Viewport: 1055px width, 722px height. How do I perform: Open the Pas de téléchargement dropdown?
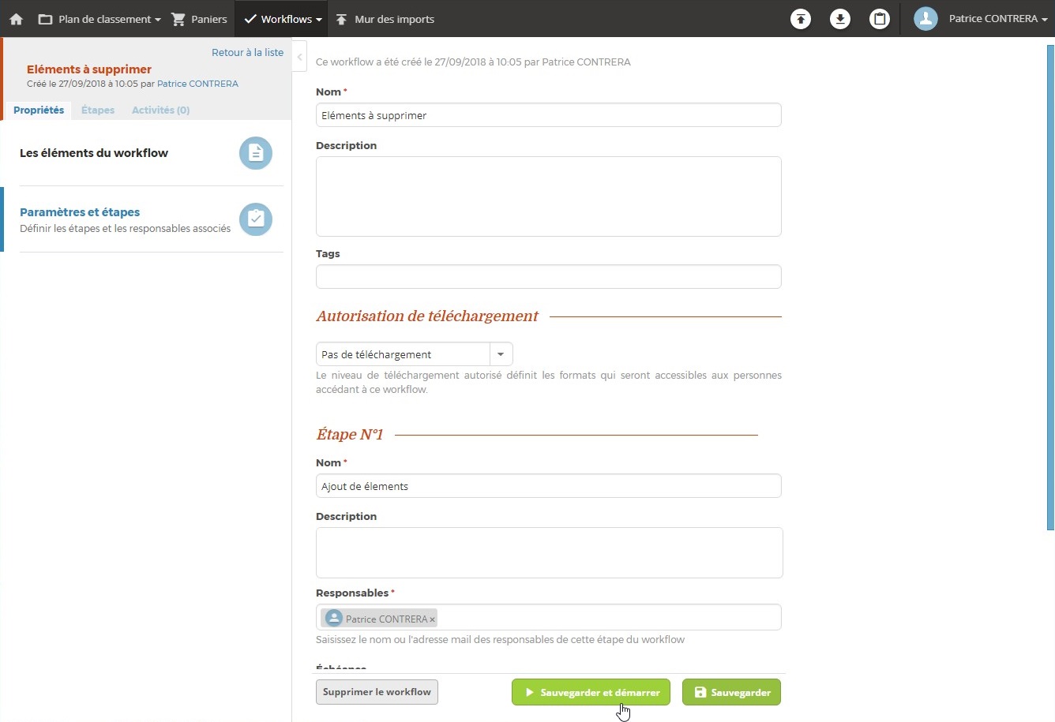pos(501,354)
